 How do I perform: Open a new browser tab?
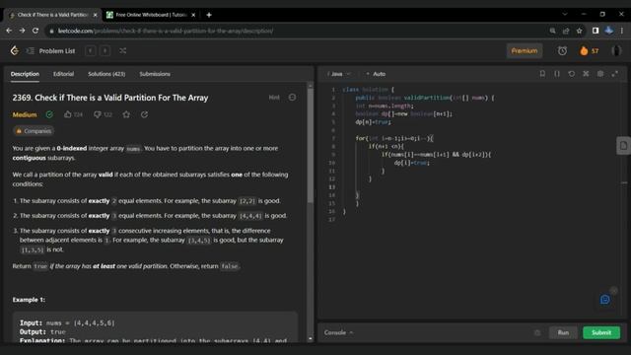pyautogui.click(x=208, y=15)
